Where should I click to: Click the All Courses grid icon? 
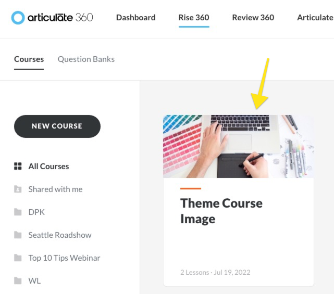(18, 167)
